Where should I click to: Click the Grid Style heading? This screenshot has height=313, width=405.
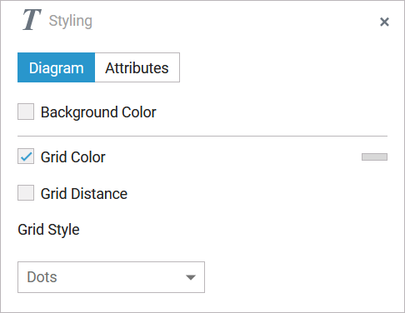click(x=48, y=230)
